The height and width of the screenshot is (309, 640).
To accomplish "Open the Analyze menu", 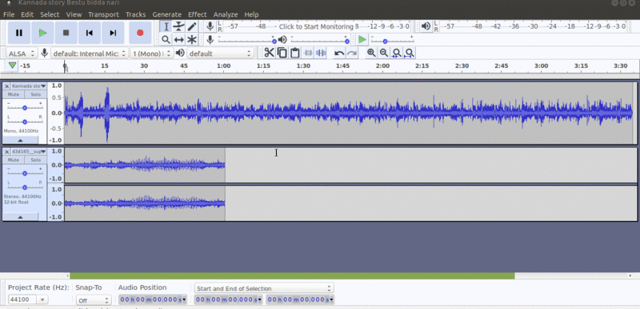I will point(226,14).
